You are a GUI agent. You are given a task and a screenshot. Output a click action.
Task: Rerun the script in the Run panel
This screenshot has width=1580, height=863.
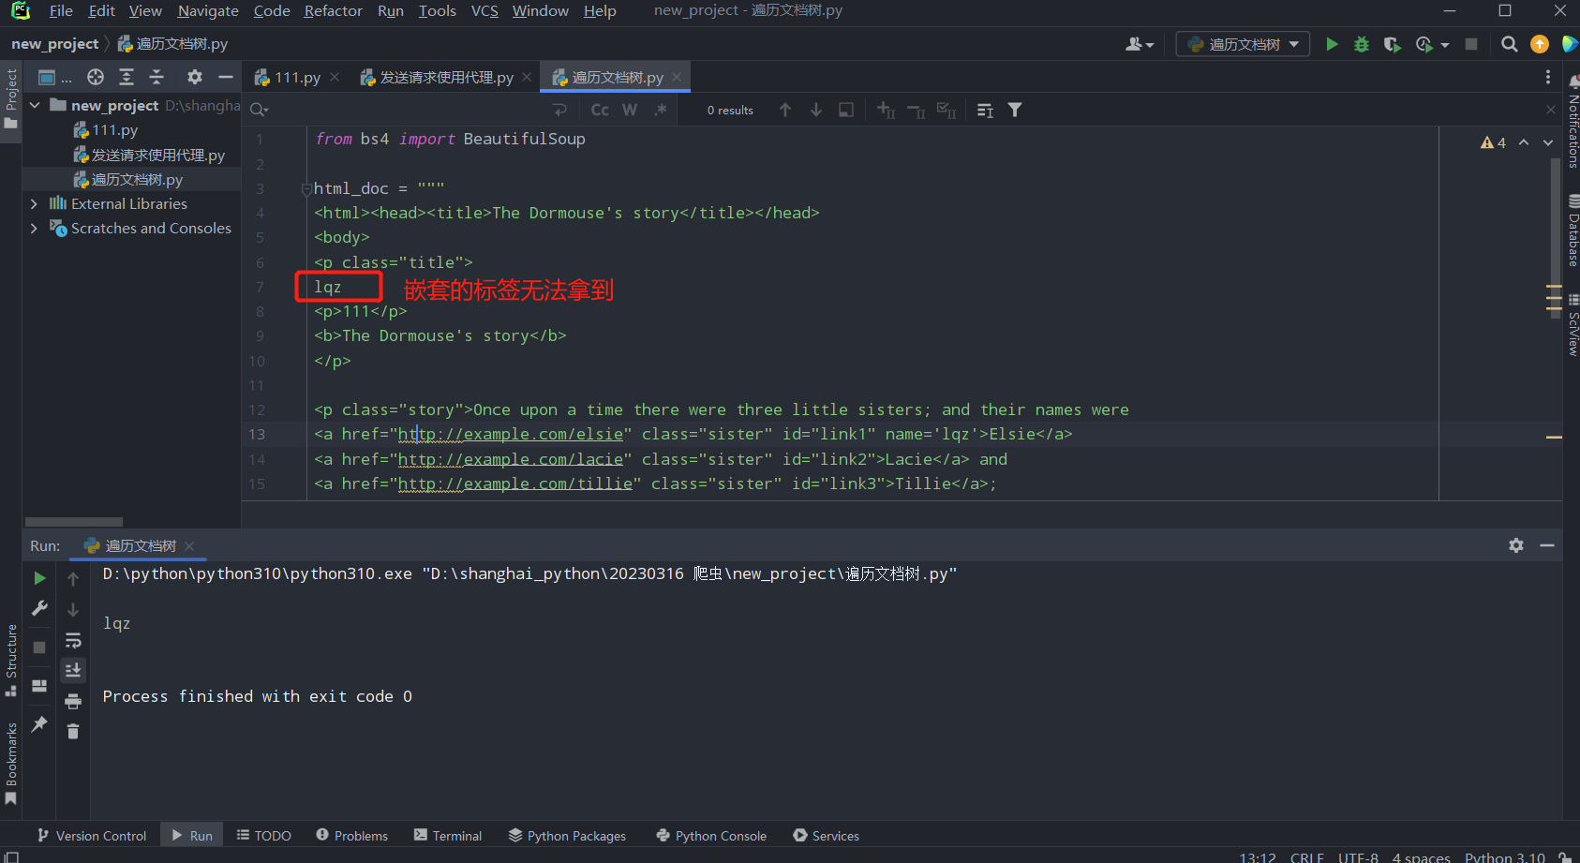[39, 578]
